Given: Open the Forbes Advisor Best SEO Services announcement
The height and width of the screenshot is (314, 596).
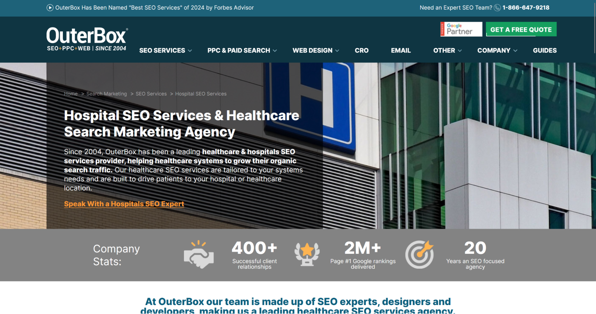Looking at the screenshot, I should coord(154,8).
